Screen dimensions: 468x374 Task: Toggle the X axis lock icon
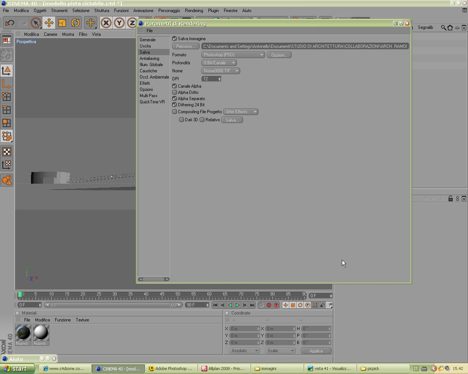click(106, 23)
